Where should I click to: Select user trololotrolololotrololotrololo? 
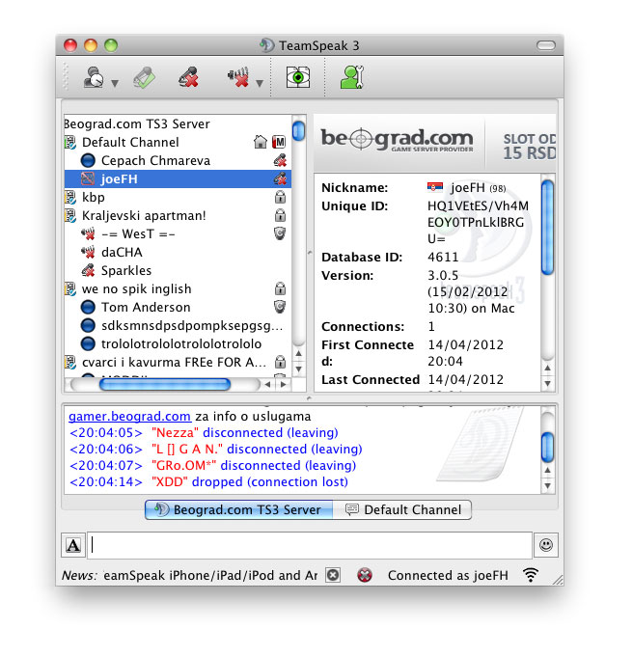pos(178,343)
